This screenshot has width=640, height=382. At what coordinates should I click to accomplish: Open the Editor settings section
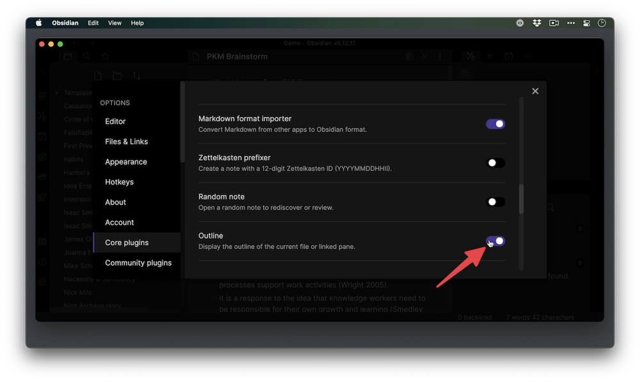click(x=115, y=121)
